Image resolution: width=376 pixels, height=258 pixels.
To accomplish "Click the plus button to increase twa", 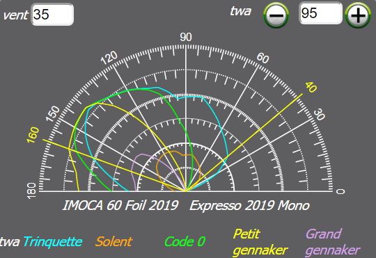I will click(x=358, y=15).
